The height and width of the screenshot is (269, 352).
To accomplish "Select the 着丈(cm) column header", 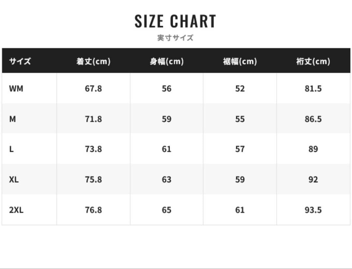I will coord(94,61).
